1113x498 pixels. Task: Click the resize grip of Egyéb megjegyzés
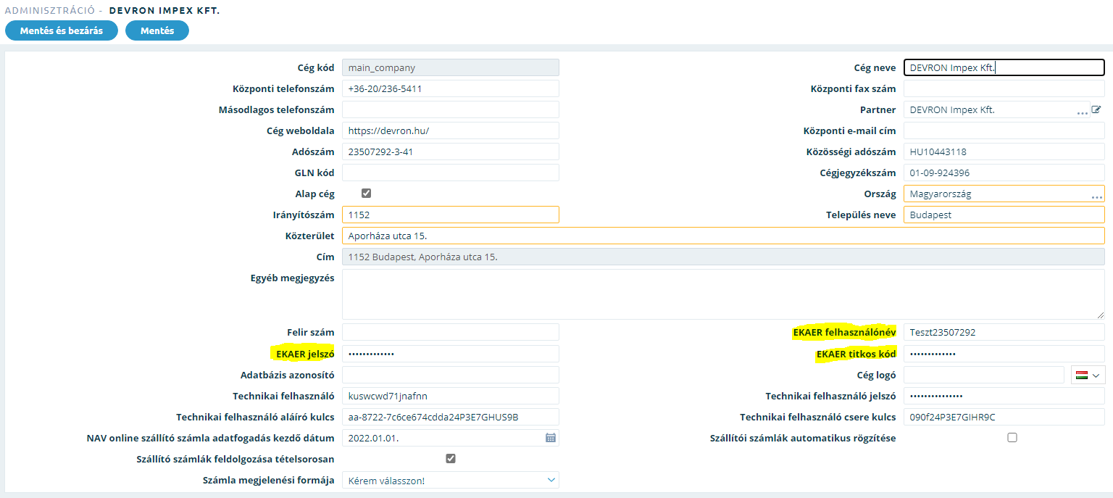pos(1101,315)
